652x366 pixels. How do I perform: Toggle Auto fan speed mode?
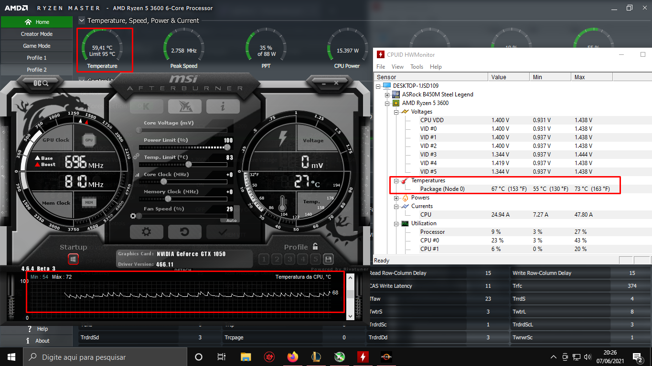[231, 220]
